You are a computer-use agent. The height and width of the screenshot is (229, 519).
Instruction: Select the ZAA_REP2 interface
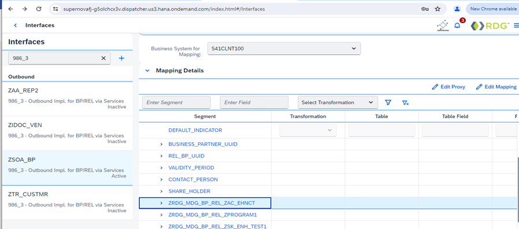(x=67, y=99)
